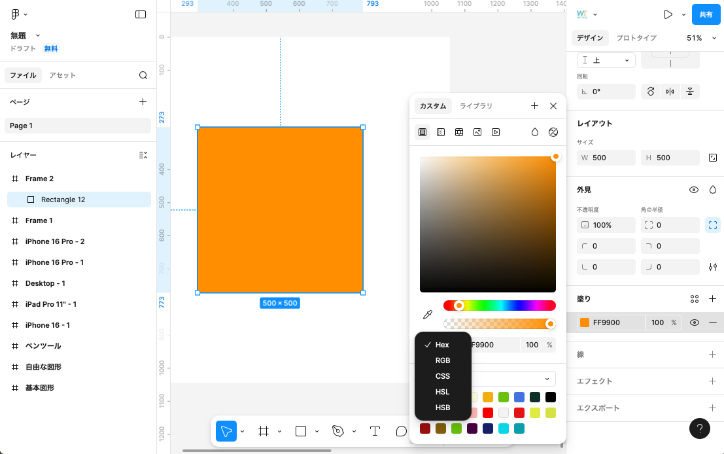This screenshot has width=724, height=454.
Task: Activate the eyedropper in the color picker
Action: click(428, 314)
